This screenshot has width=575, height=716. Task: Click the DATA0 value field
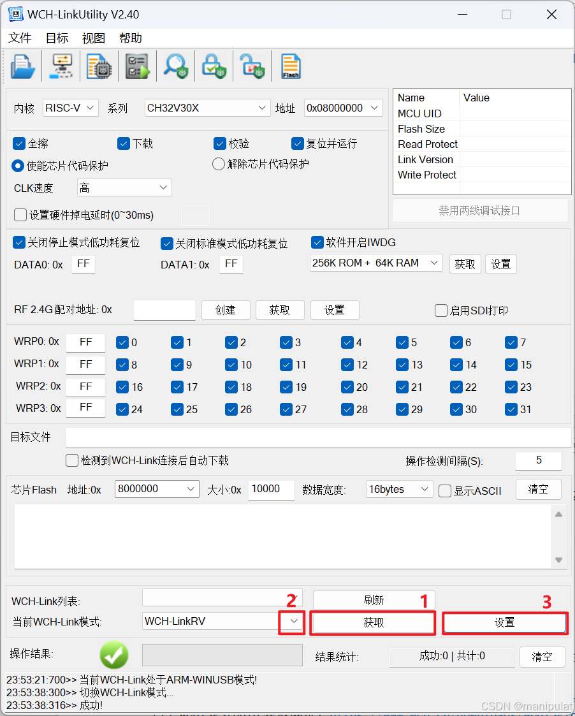84,264
